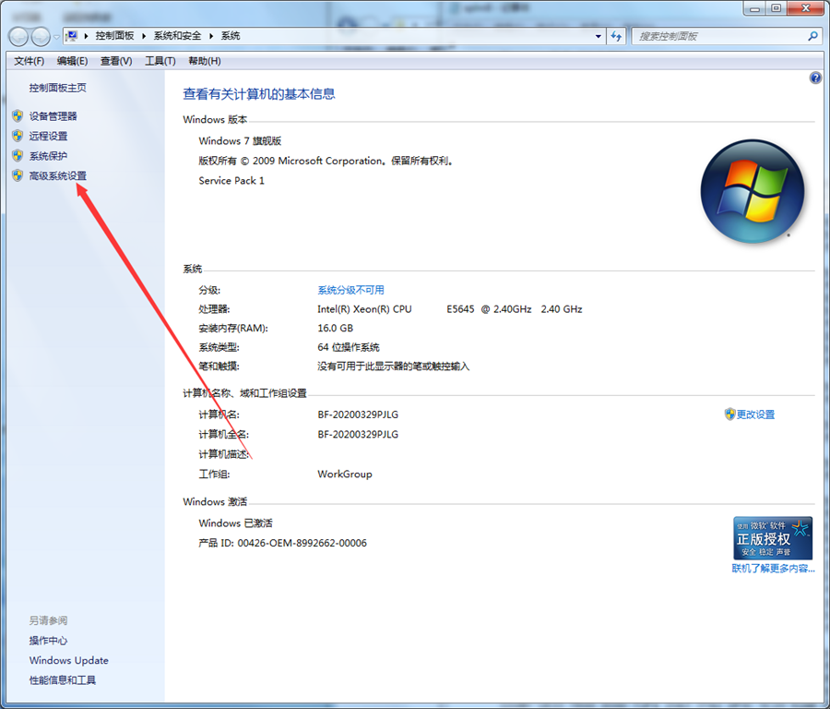Go to 控制面板主页
Image resolution: width=830 pixels, height=709 pixels.
[58, 88]
